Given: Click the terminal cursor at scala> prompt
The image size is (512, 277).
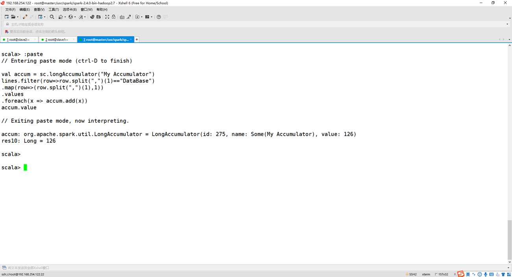Looking at the screenshot, I should point(25,168).
